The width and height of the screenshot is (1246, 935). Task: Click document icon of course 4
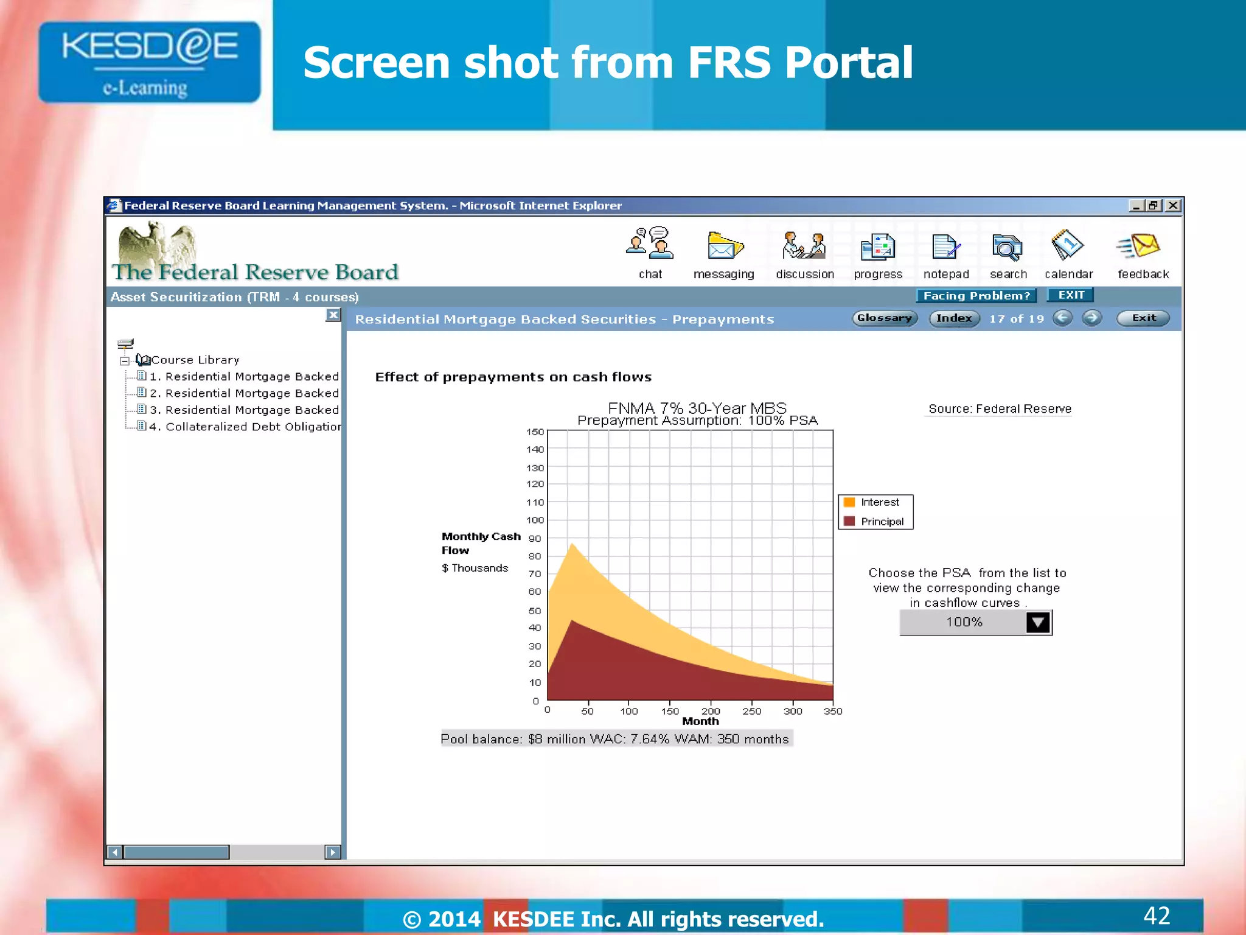pos(141,425)
